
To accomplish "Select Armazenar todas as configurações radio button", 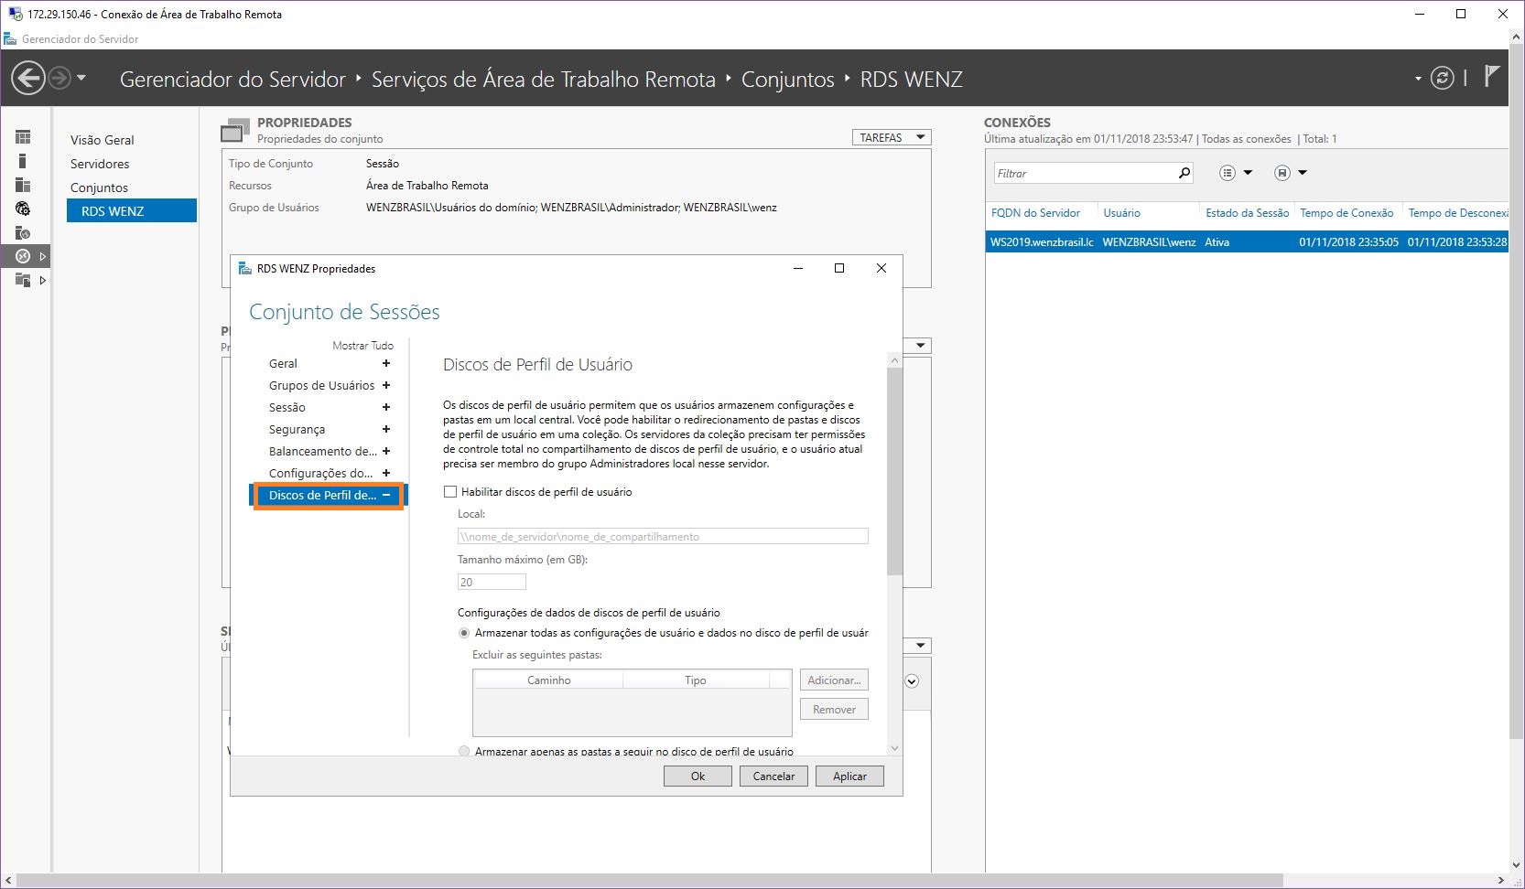I will coord(464,632).
